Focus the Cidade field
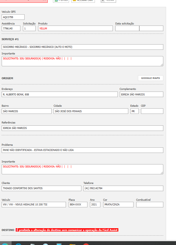 tap(91, 111)
